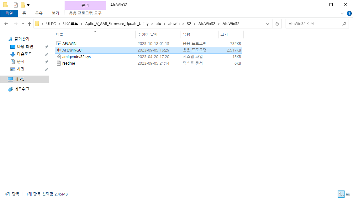Open the 공유 ribbon tab
This screenshot has height=198, width=353.
tap(39, 13)
